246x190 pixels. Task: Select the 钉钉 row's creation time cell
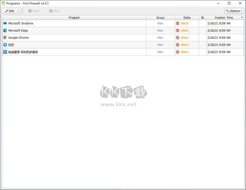click(219, 45)
